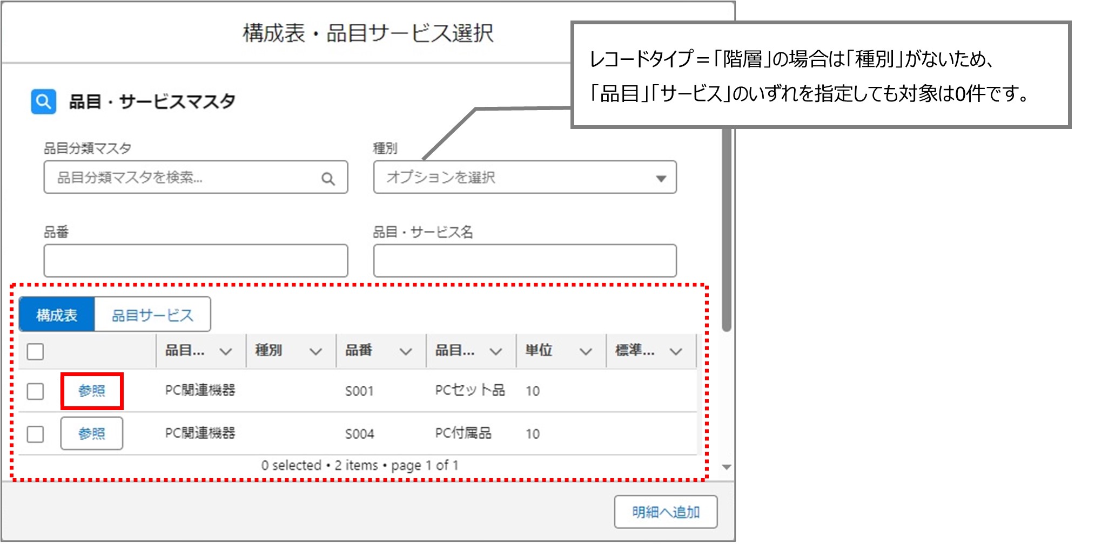Check the S001 PCセット品 row checkbox

point(35,391)
